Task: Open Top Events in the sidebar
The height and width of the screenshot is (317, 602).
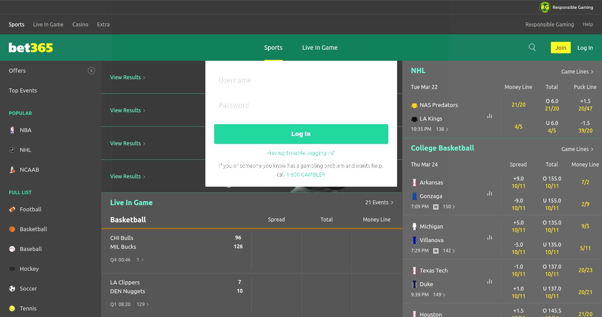Action: click(23, 90)
